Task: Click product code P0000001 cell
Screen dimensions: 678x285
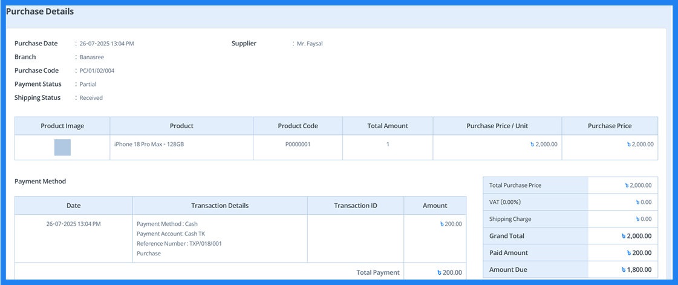Action: coord(298,145)
